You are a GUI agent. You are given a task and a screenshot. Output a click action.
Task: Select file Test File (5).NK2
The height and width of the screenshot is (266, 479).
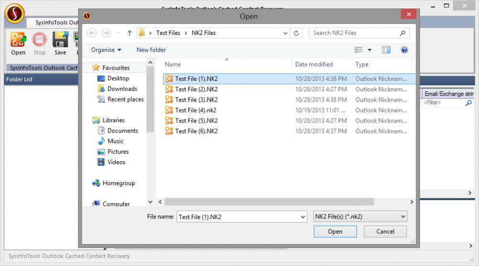[x=289, y=121]
